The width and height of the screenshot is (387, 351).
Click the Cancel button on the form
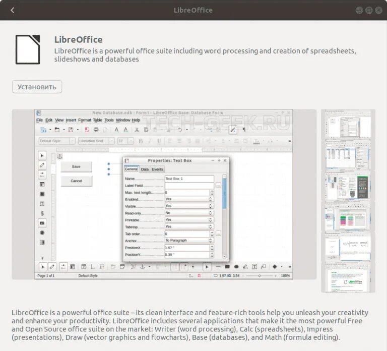point(76,181)
